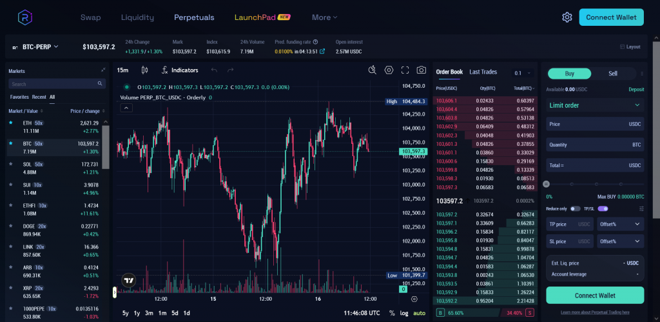Click the small arrow tab at the chart's left edge
660x322 pixels.
click(x=115, y=292)
